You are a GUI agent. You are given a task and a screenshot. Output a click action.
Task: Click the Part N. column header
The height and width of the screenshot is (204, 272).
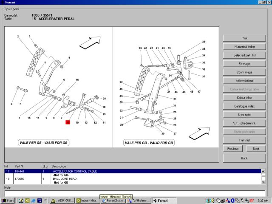19,166
